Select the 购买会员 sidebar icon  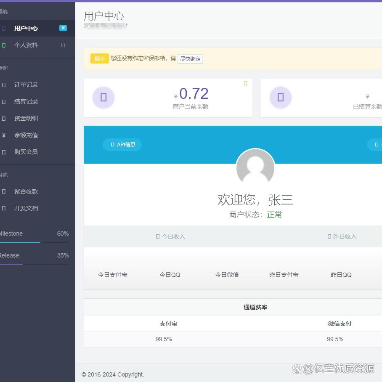[5, 152]
